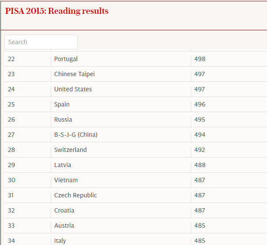Select the United States country cell
This screenshot has height=245, width=267.
tap(73, 89)
